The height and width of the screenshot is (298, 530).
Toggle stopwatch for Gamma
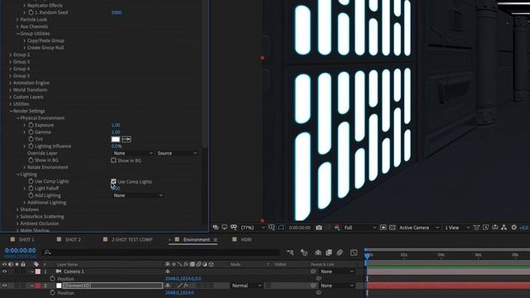coord(31,132)
